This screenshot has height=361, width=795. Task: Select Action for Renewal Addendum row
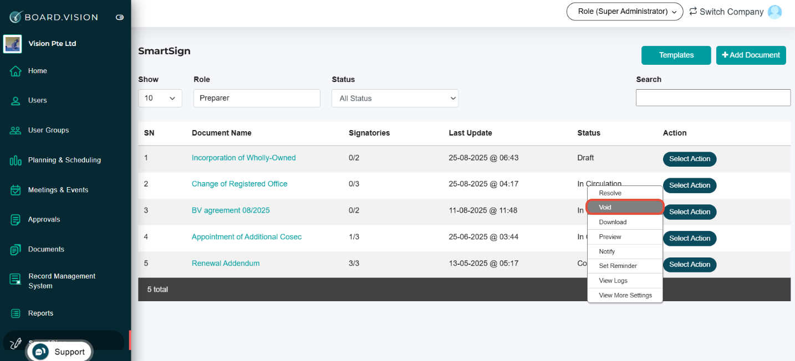pos(690,265)
